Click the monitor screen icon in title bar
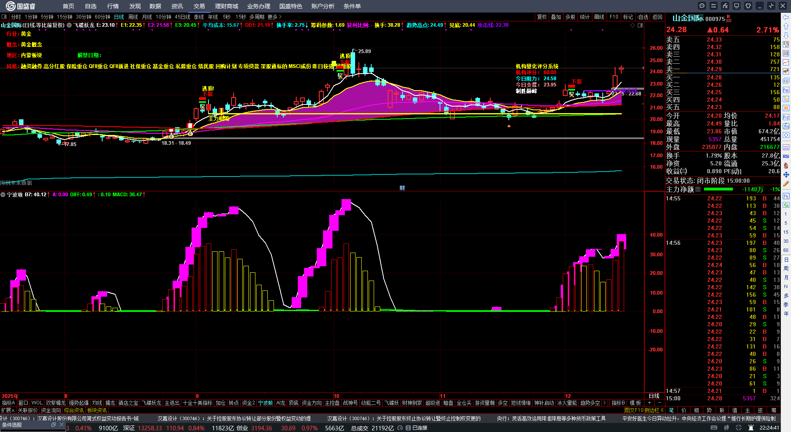 point(737,6)
